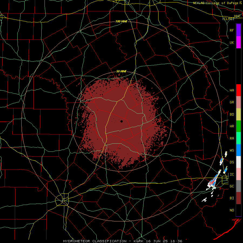The width and height of the screenshot is (243, 243).
Task: Click the RF purple legend swatch
Action: [238, 30]
